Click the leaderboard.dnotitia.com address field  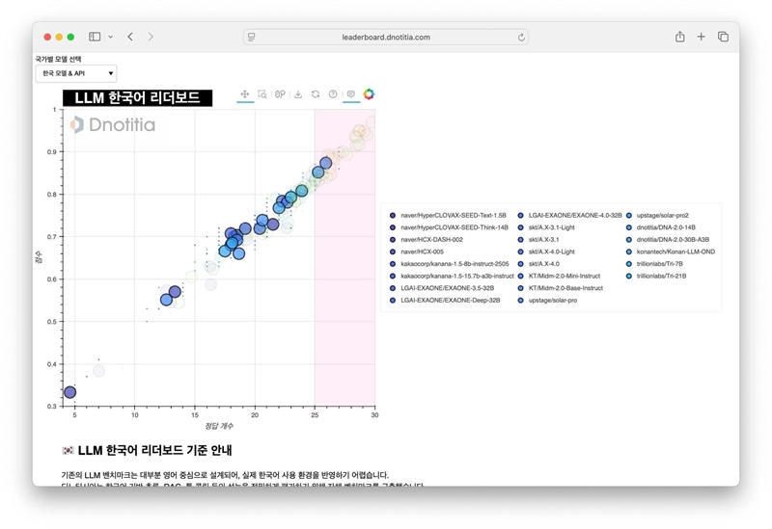[386, 37]
